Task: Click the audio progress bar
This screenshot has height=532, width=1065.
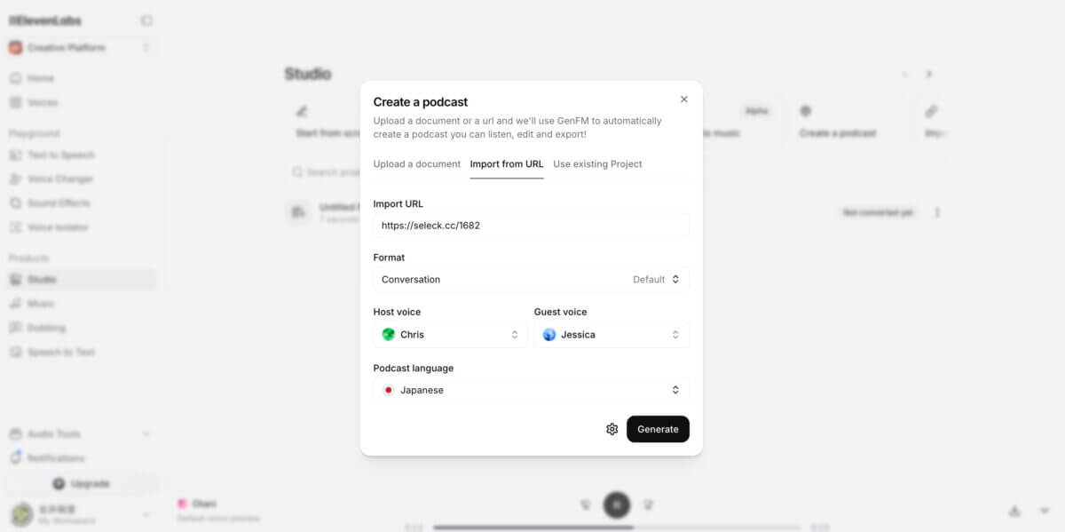Action: tap(616, 528)
